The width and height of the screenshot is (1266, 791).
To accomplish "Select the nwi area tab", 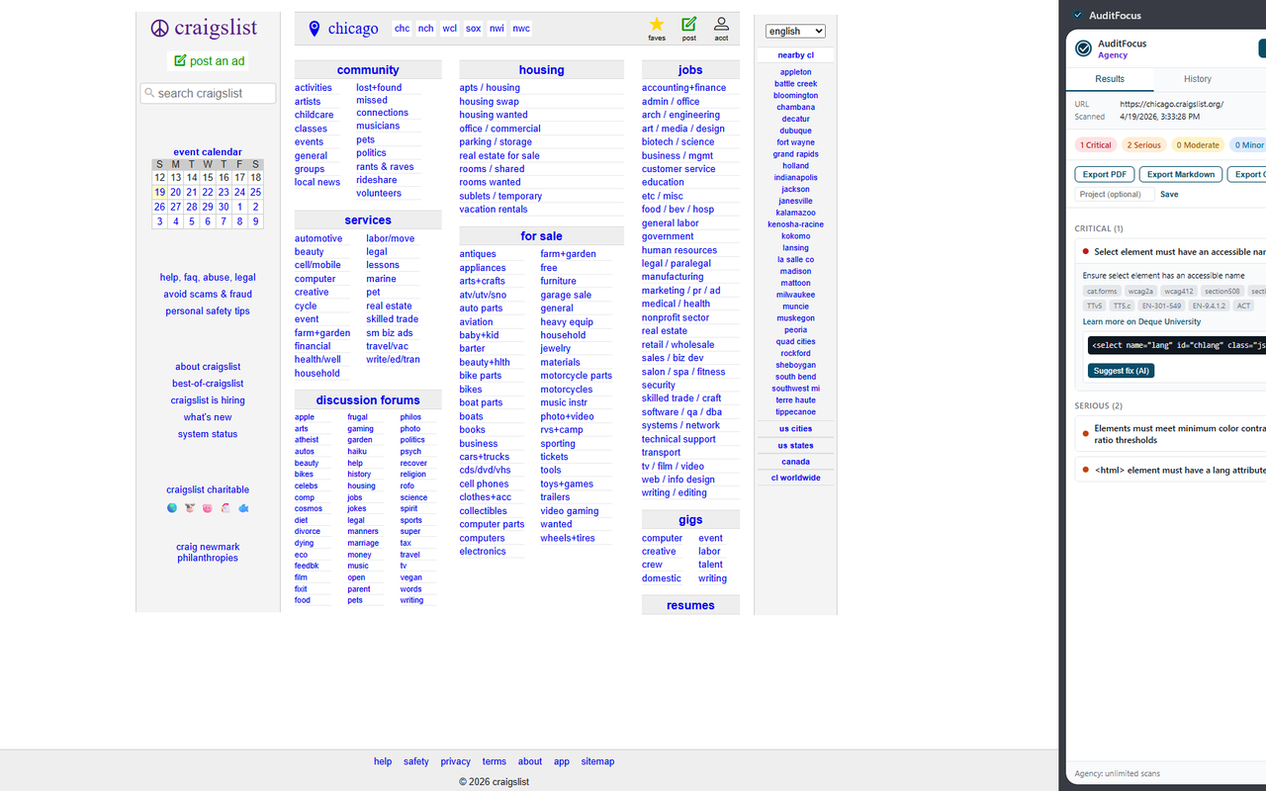I will (497, 29).
